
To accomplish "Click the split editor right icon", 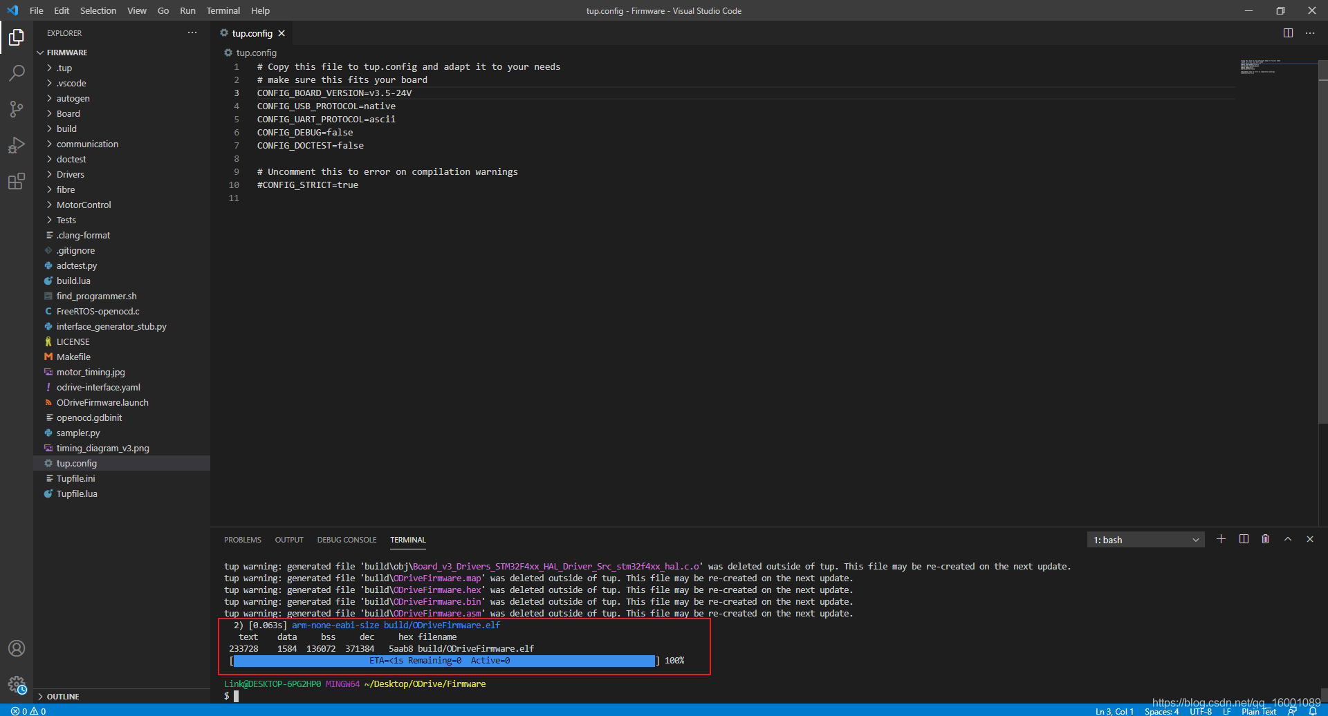I will tap(1288, 33).
